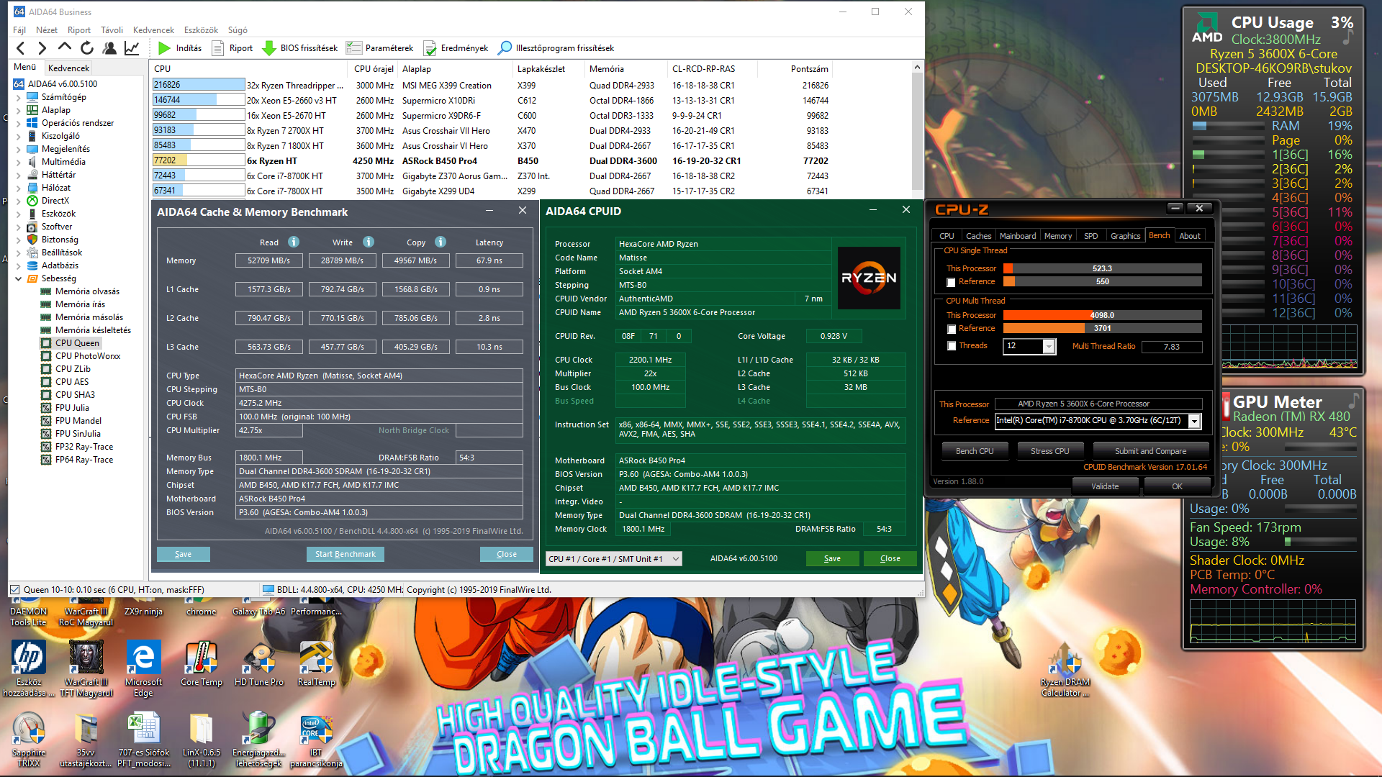1382x777 pixels.
Task: Click the Memory Read value field 52709 MB/s
Action: click(268, 260)
